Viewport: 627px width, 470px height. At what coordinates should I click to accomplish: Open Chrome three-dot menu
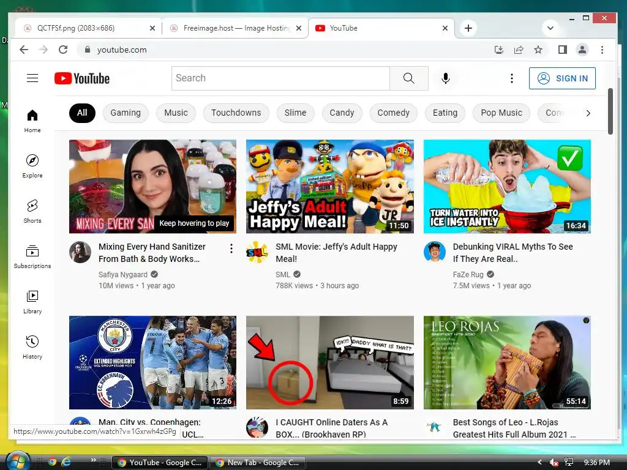(x=603, y=50)
